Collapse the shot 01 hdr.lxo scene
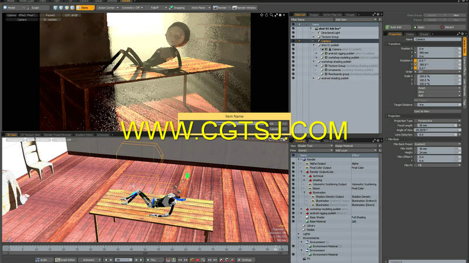Image resolution: width=469 pixels, height=263 pixels. (311, 29)
